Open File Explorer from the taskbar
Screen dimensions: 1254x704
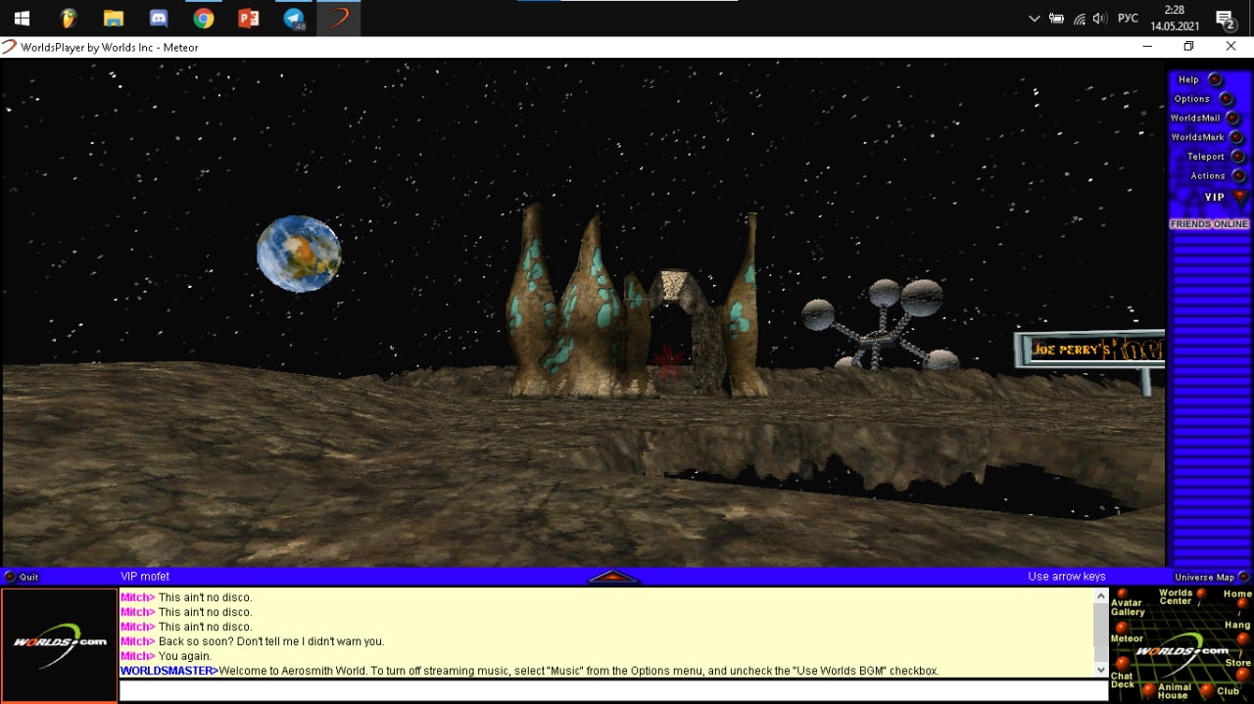click(114, 18)
